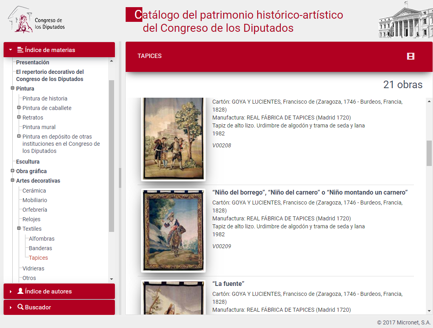Select the highlighted Tapices entry
This screenshot has width=433, height=328.
[x=39, y=258]
